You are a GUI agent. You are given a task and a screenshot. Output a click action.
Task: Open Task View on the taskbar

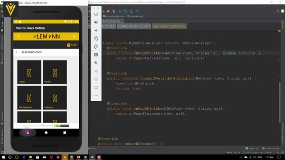pos(16,157)
